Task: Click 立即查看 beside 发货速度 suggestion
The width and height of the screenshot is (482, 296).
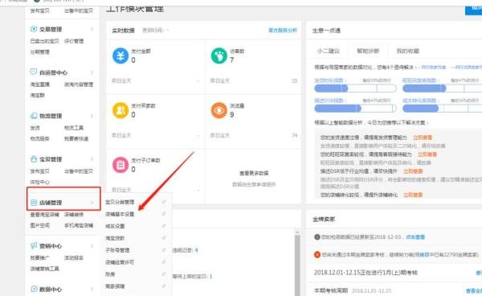Action: [x=423, y=138]
